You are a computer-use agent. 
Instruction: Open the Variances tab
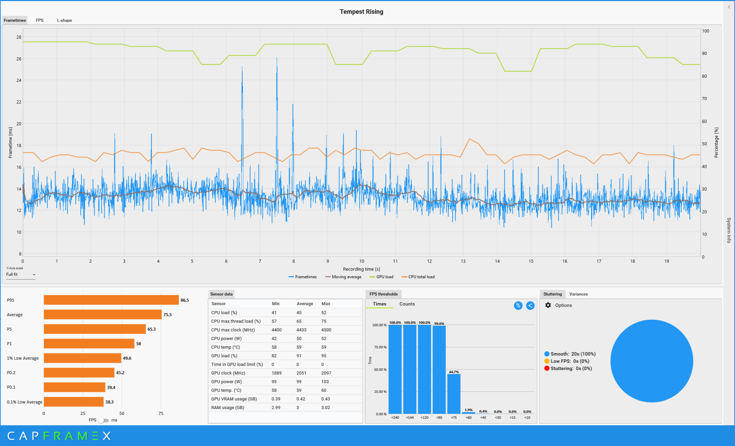578,294
